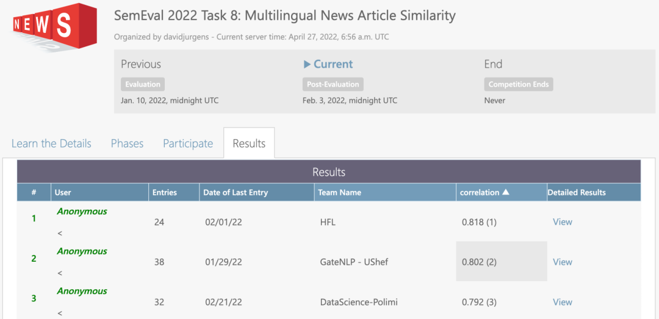Sort by the correlation column header
This screenshot has height=319, width=659.
point(480,192)
